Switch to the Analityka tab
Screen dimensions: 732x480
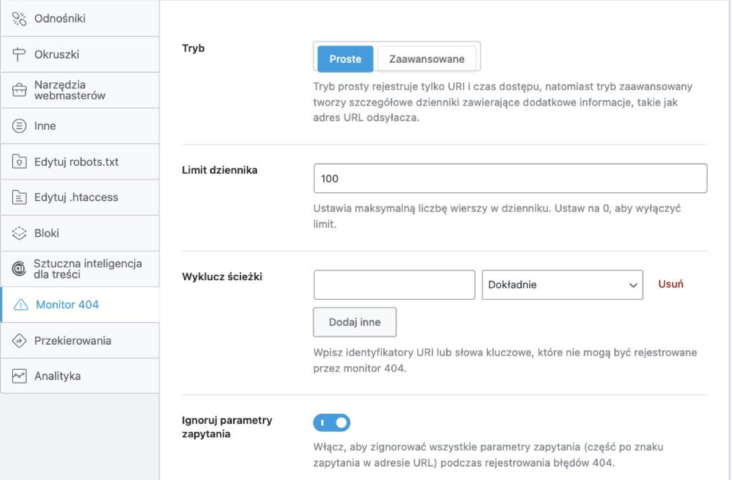coord(79,376)
